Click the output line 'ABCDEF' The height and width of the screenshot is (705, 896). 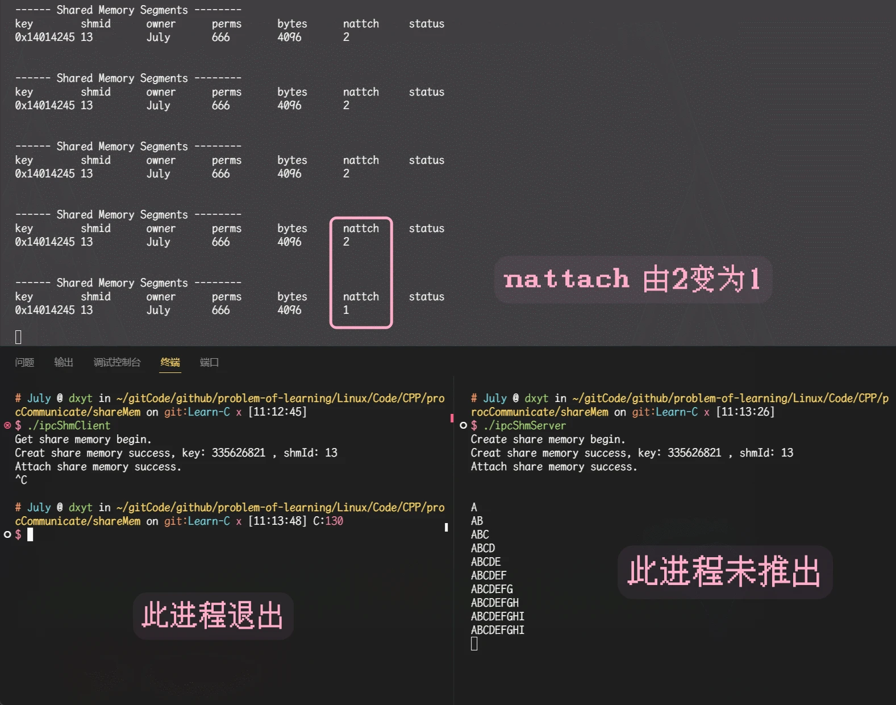(x=489, y=575)
